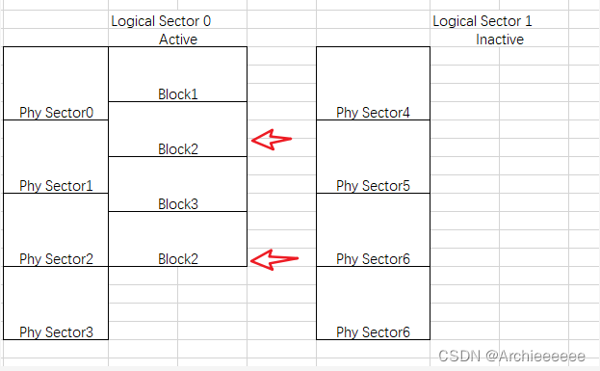Click the Phy Sector5 cell
The image size is (600, 371).
pyautogui.click(x=373, y=157)
